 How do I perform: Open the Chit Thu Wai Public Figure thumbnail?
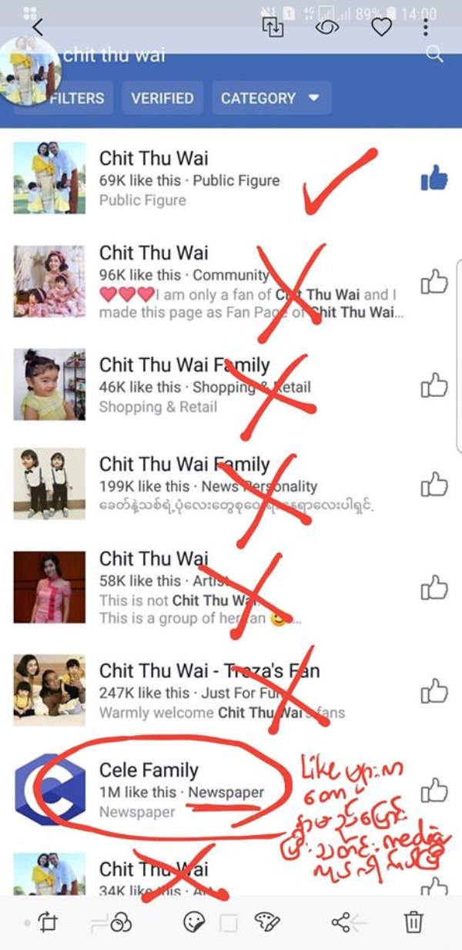[x=49, y=178]
